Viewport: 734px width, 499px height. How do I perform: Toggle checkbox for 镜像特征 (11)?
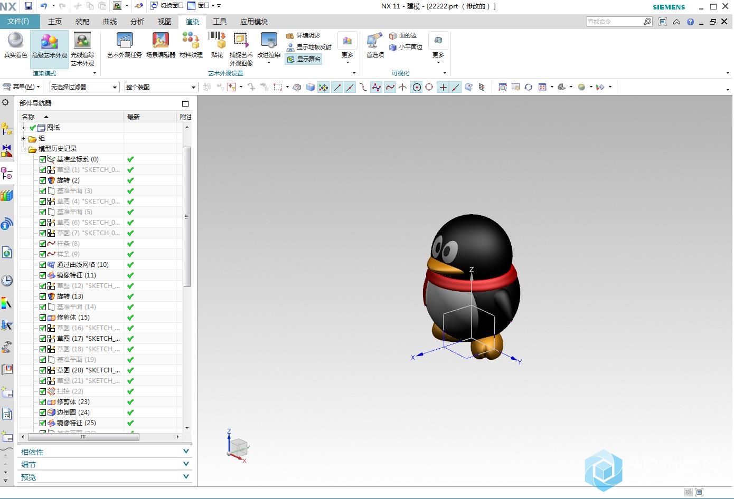(x=43, y=275)
